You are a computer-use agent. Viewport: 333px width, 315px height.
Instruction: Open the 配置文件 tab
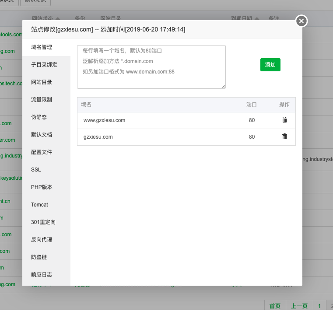(x=42, y=152)
